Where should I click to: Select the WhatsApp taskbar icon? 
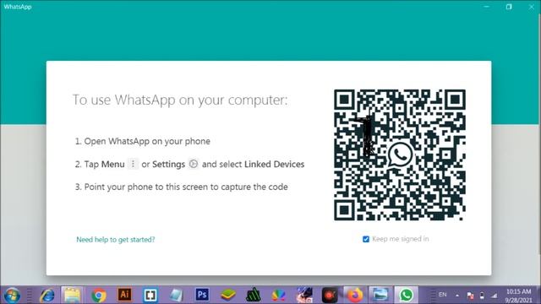[406, 296]
